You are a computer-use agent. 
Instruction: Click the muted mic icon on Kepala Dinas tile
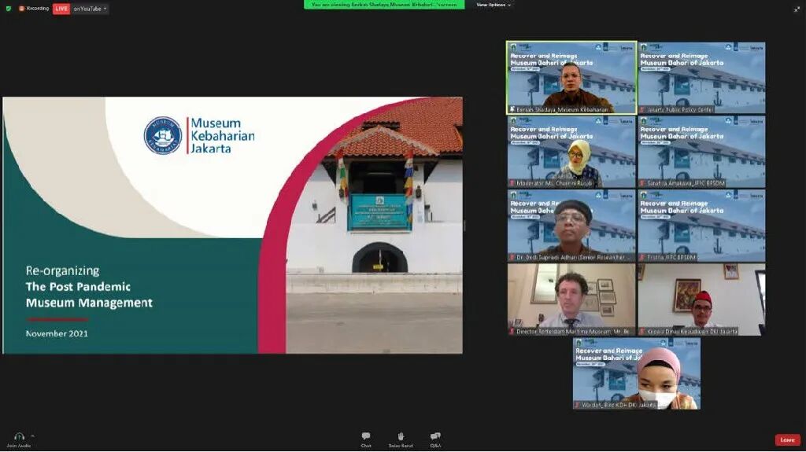[x=642, y=331]
